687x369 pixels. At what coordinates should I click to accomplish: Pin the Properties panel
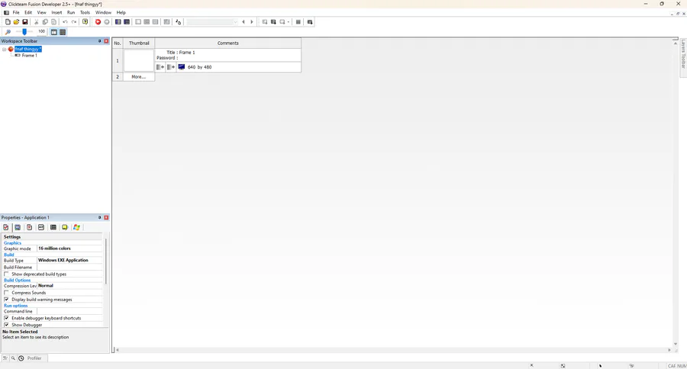pos(99,217)
